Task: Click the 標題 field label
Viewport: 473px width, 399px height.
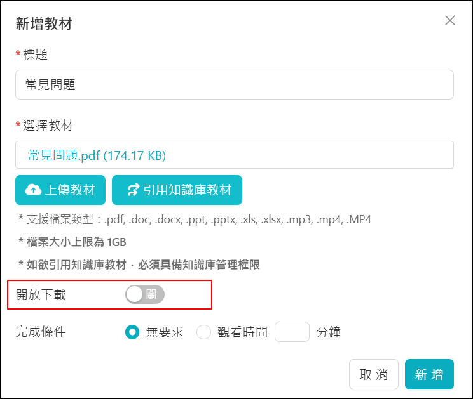Action: 36,55
